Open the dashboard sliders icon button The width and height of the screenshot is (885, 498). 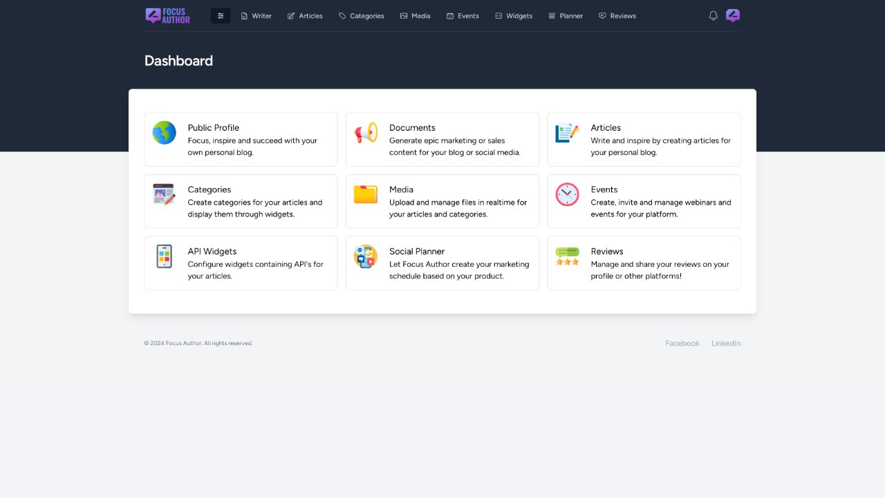(x=221, y=16)
